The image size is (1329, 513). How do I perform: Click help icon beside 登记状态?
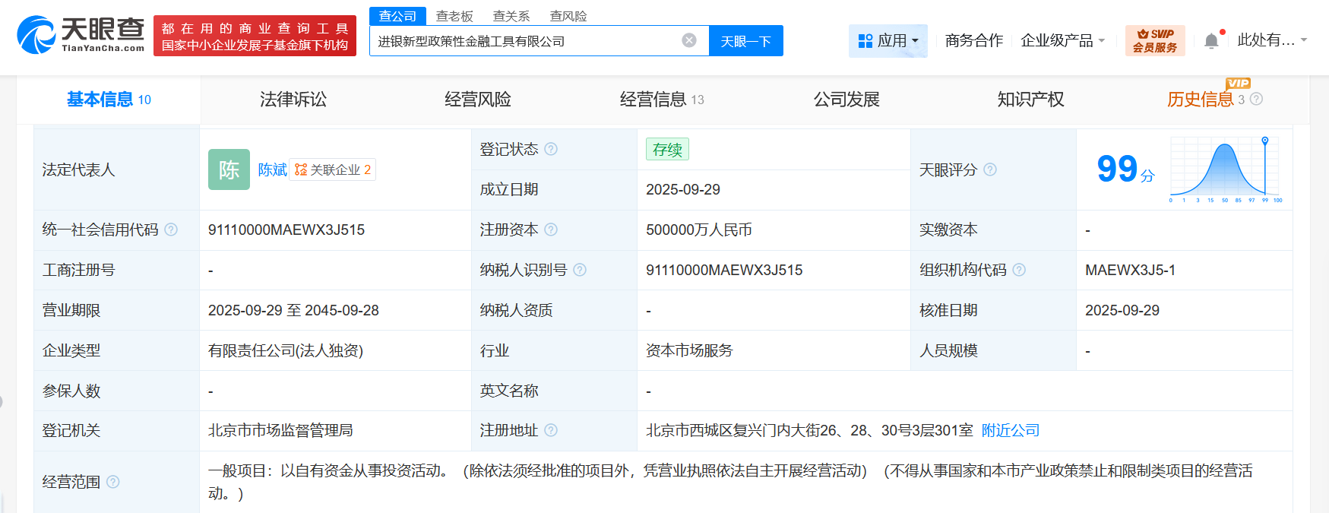coord(551,149)
